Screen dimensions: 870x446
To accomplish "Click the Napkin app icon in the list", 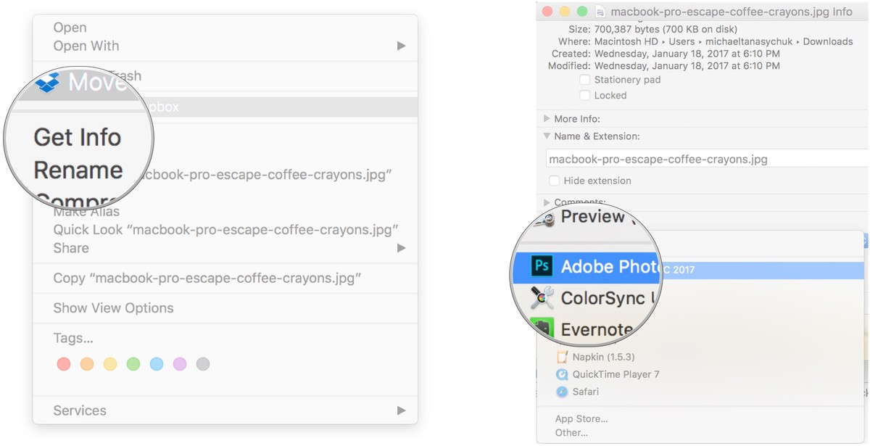I will [562, 357].
